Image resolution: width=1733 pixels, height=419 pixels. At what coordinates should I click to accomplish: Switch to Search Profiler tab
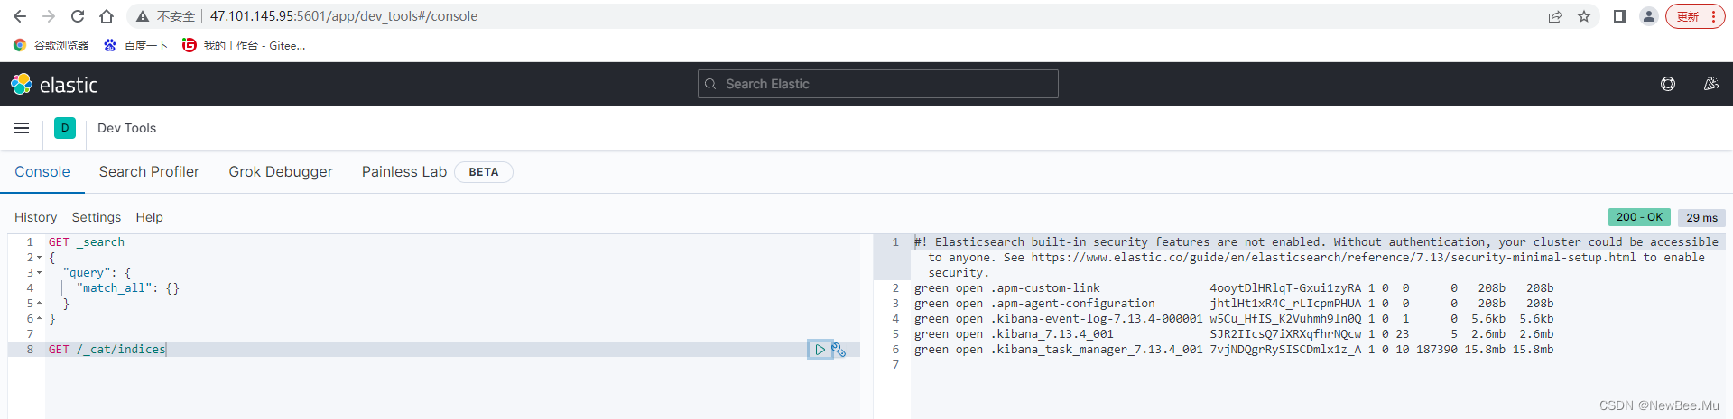(x=149, y=171)
